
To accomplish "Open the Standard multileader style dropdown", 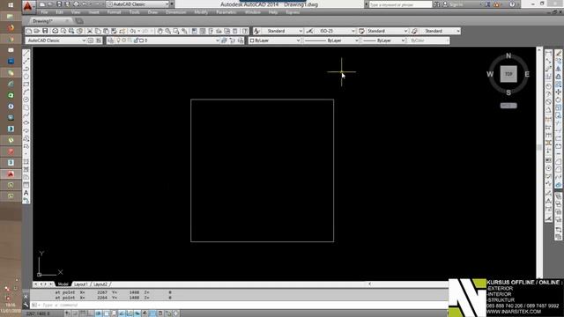I will tap(440, 32).
